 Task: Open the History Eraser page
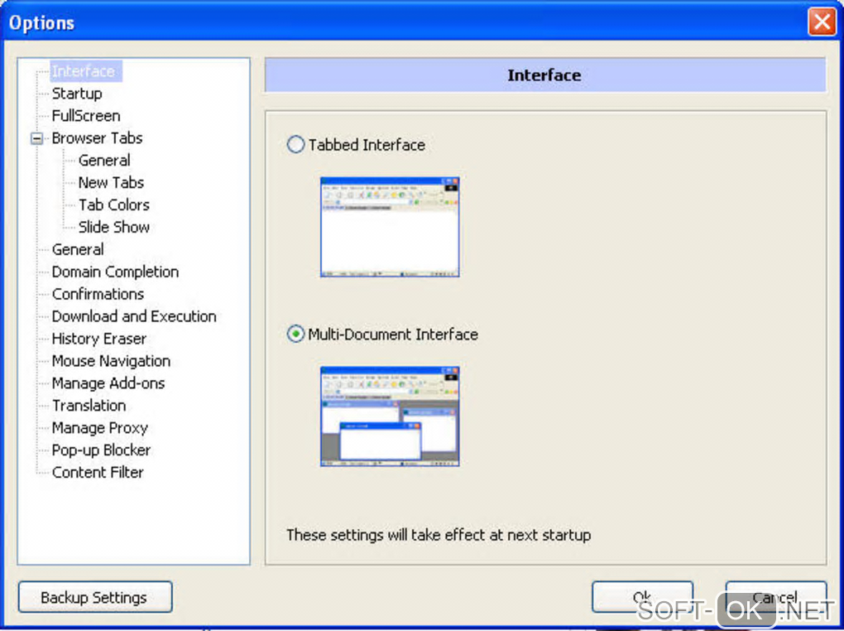[99, 339]
